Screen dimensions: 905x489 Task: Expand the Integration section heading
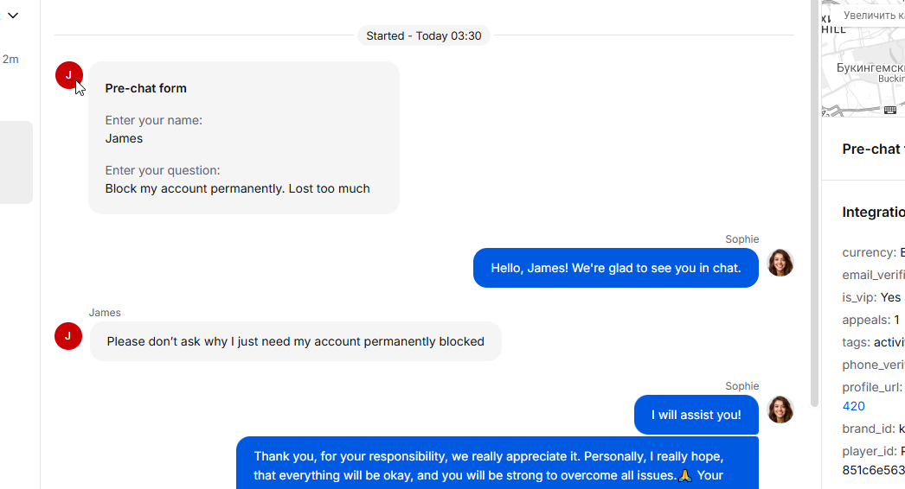tap(873, 212)
